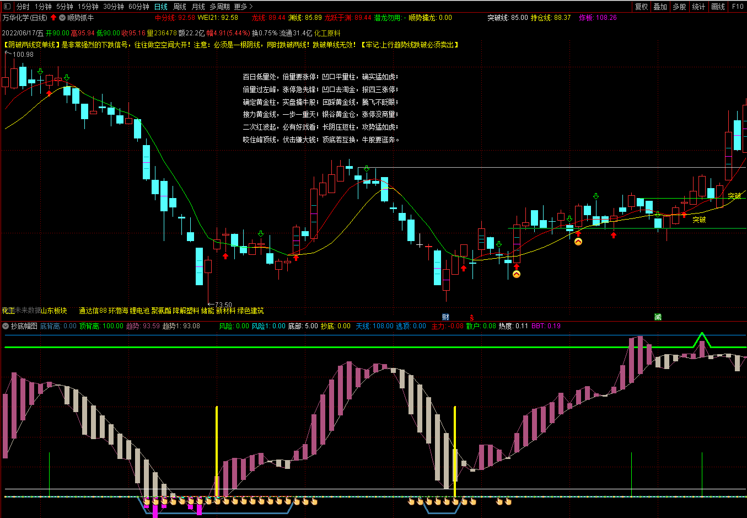This screenshot has height=518, width=747.
Task: Click the 主力: -0.08 value
Action: (447, 326)
